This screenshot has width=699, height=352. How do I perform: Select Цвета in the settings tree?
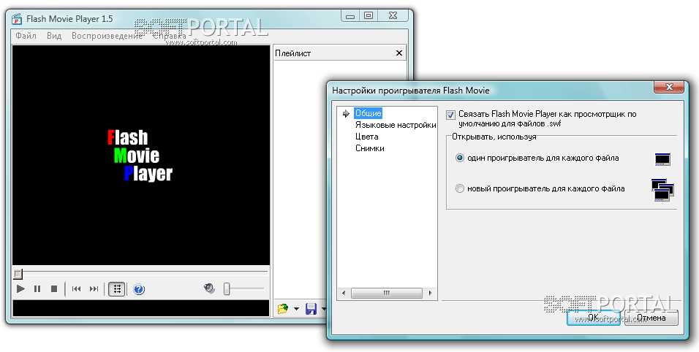click(x=367, y=137)
